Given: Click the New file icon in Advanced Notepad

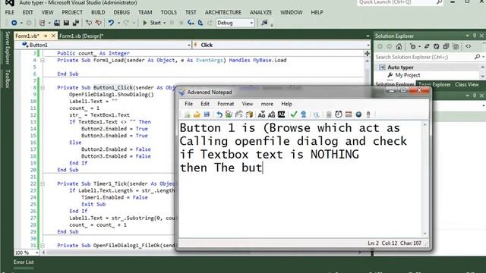Looking at the screenshot, I should tap(187, 115).
